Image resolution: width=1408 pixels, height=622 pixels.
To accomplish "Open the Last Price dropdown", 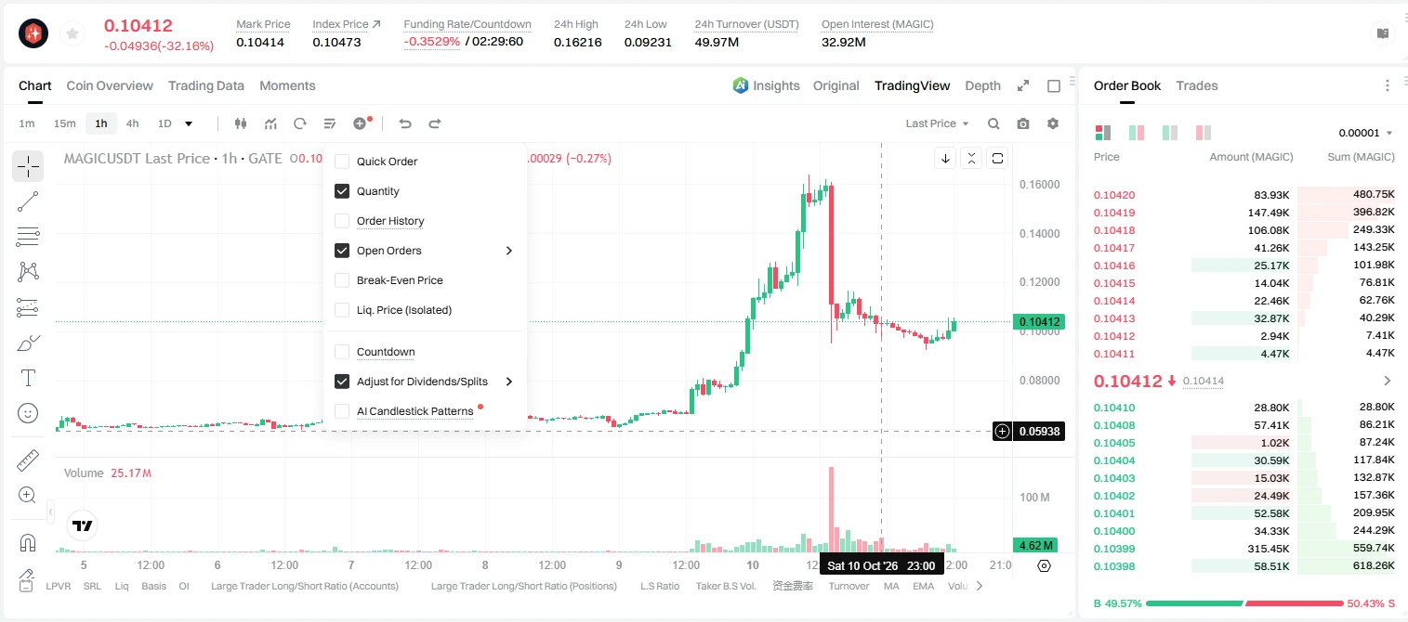I will pyautogui.click(x=937, y=123).
